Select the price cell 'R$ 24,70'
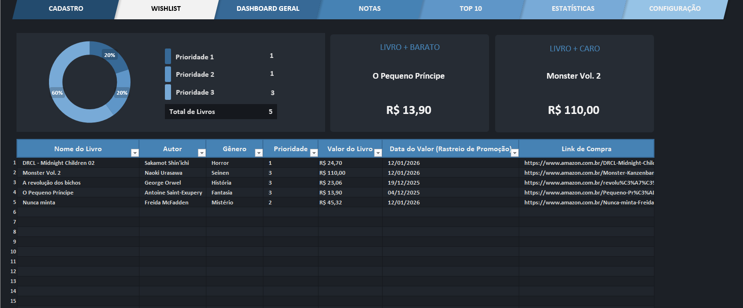This screenshot has height=308, width=743. pos(350,163)
